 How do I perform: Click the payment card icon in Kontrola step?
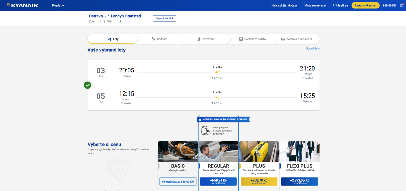click(283, 39)
